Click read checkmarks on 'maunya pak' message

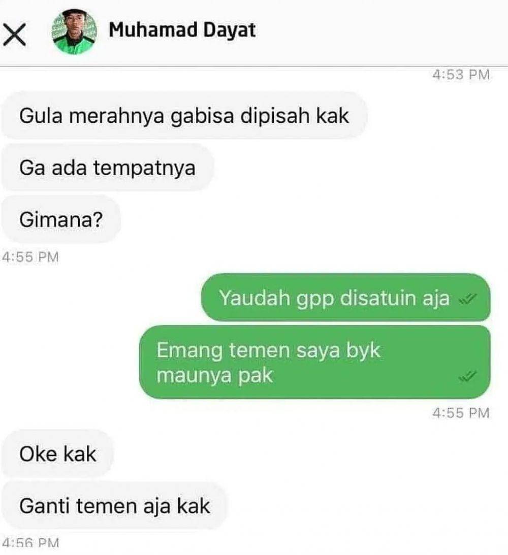(468, 376)
